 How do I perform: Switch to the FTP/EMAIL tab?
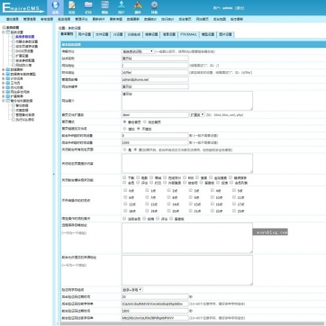(188, 34)
